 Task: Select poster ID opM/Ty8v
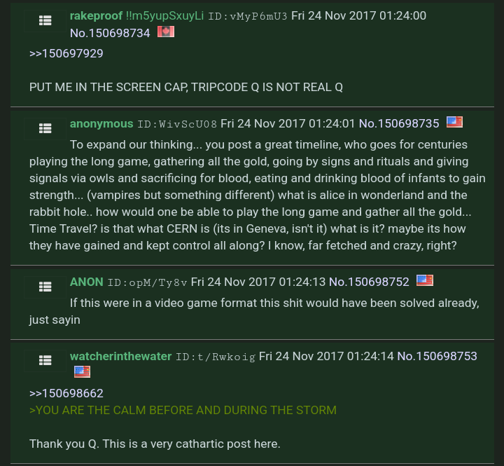coord(147,282)
